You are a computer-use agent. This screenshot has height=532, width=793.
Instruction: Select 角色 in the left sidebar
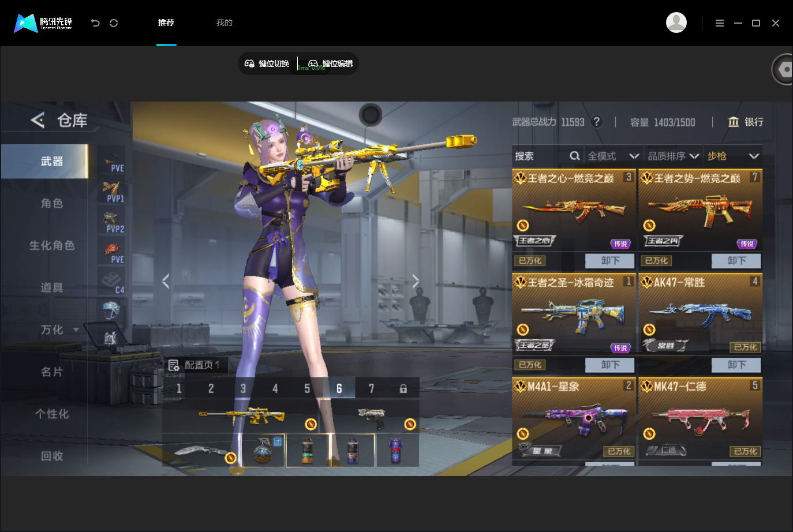click(52, 203)
